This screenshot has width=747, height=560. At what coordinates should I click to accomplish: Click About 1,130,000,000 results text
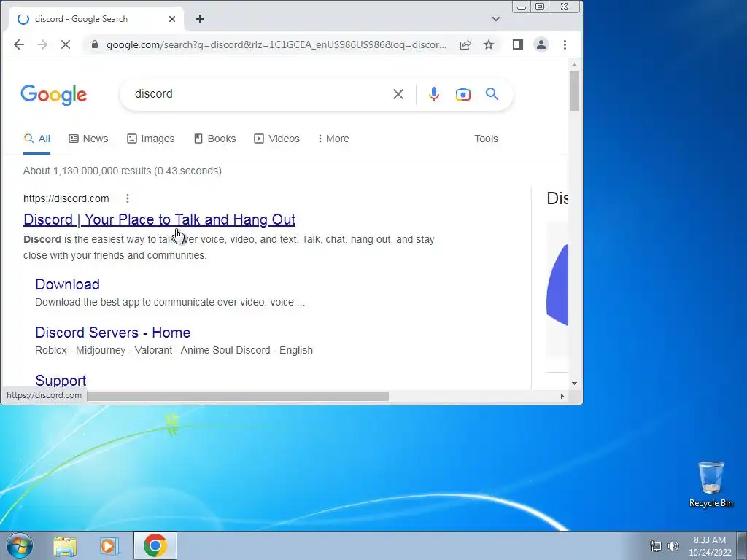[x=123, y=171]
